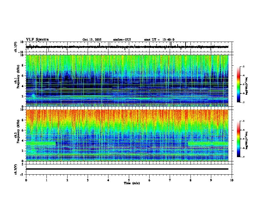Click the "-10" tick on ch.1(V) axis
The image size is (261, 202).
click(21, 52)
